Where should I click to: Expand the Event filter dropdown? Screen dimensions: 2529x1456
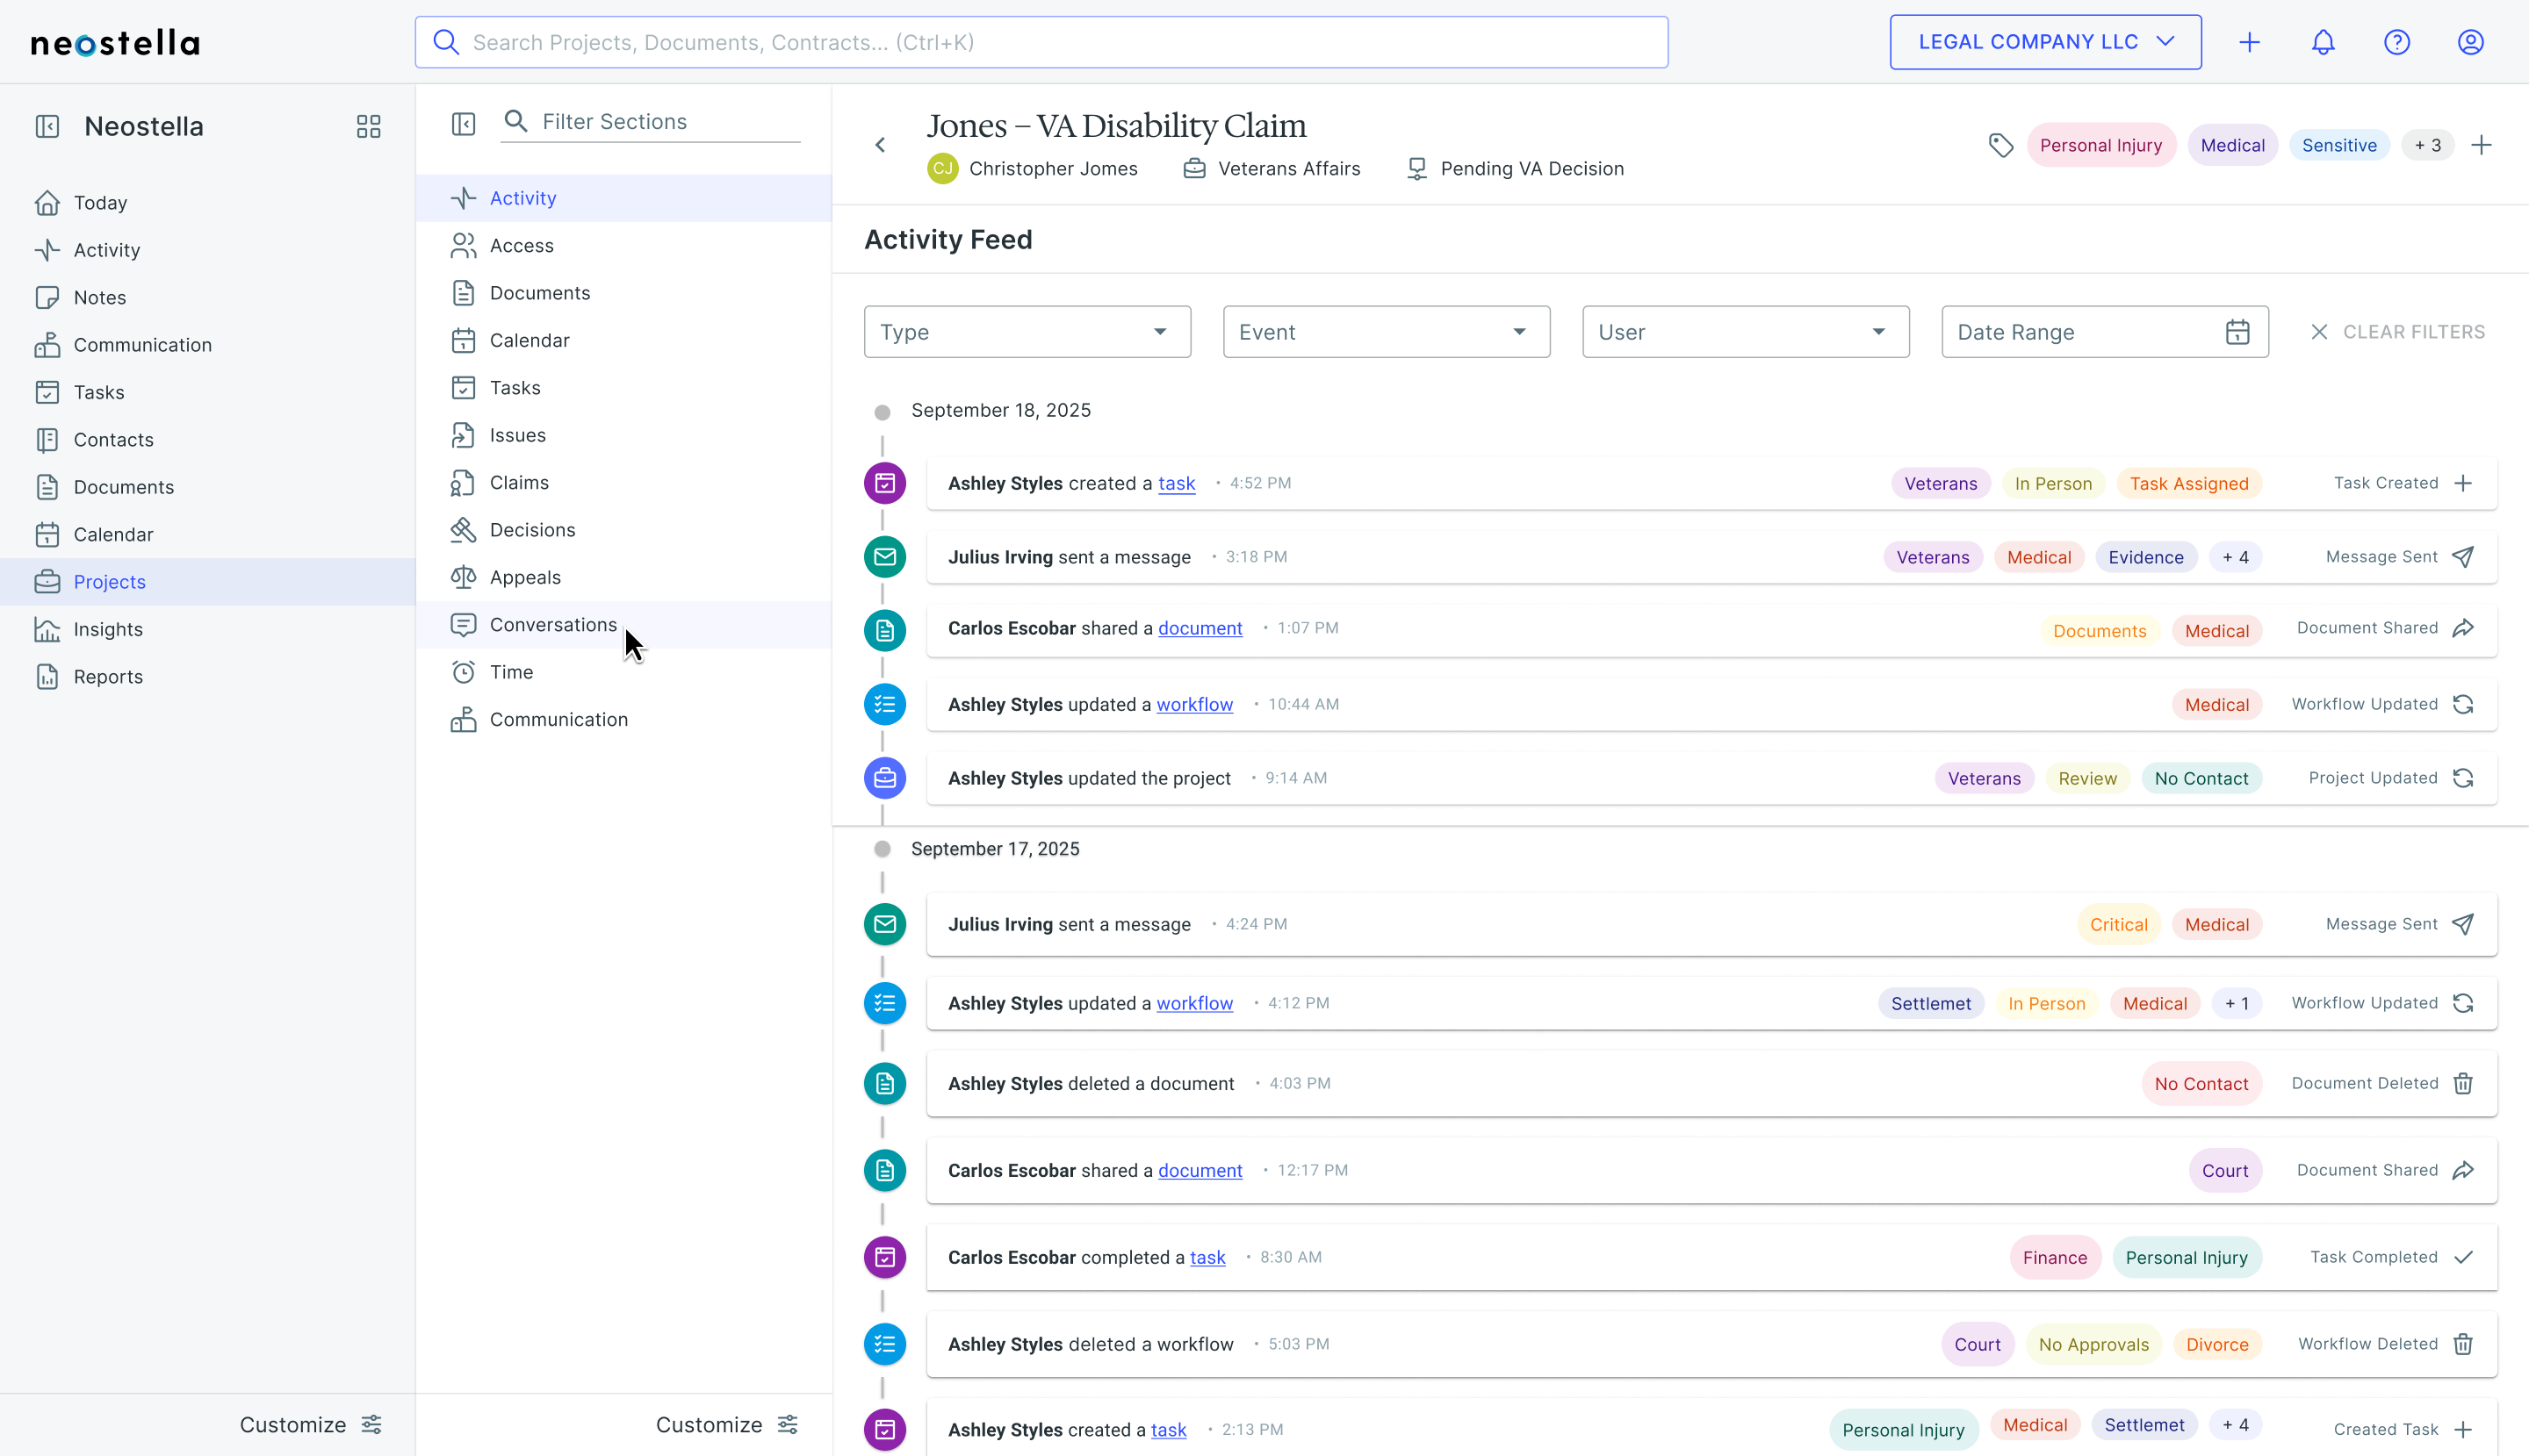click(x=1386, y=332)
